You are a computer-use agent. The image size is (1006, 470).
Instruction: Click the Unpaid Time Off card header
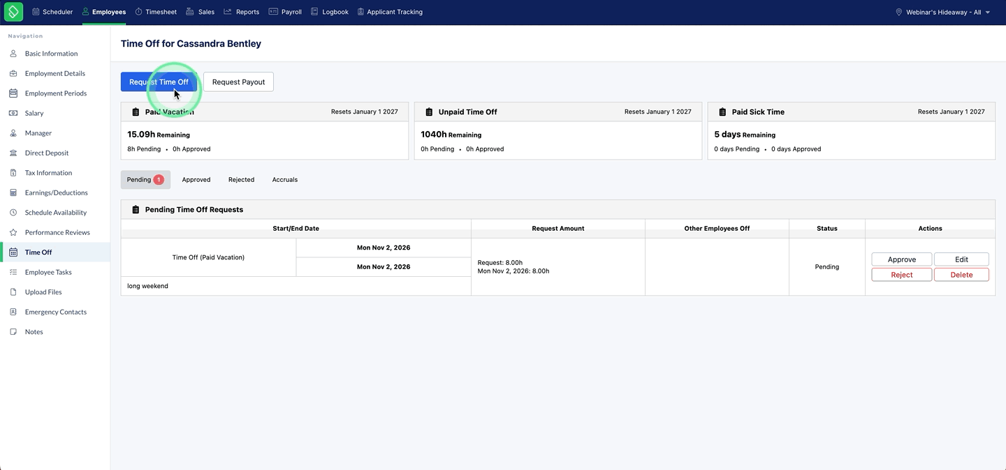click(558, 112)
